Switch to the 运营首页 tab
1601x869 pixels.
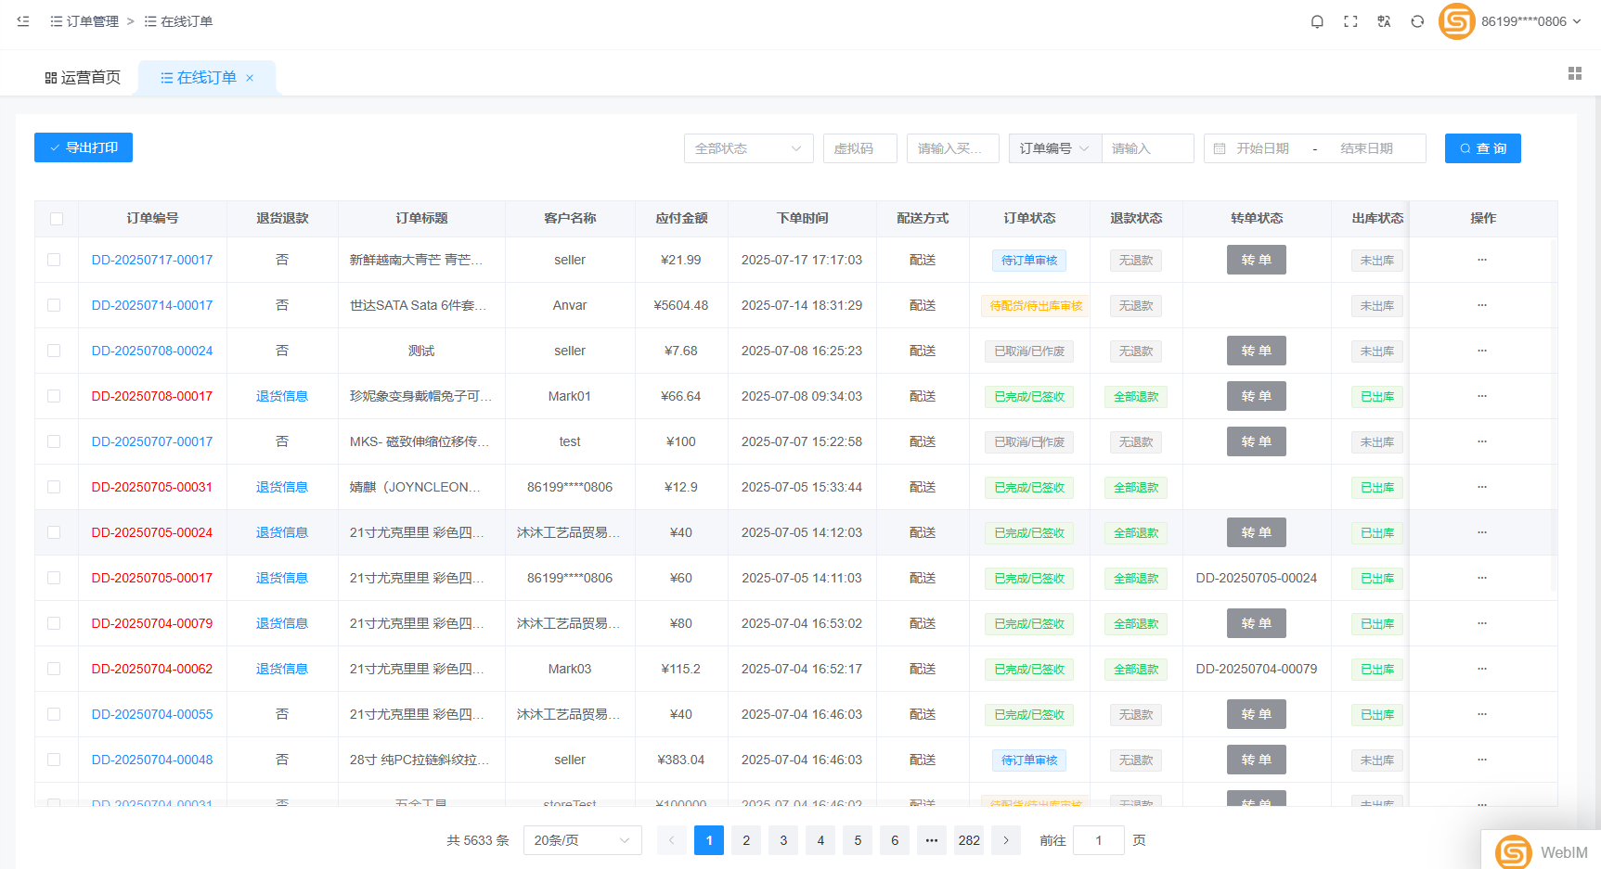click(83, 78)
